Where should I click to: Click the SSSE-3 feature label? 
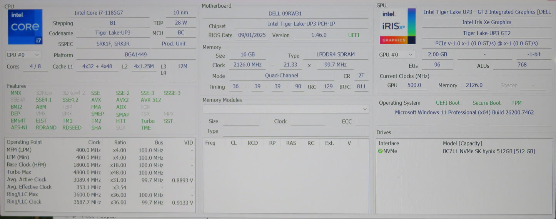click(172, 93)
